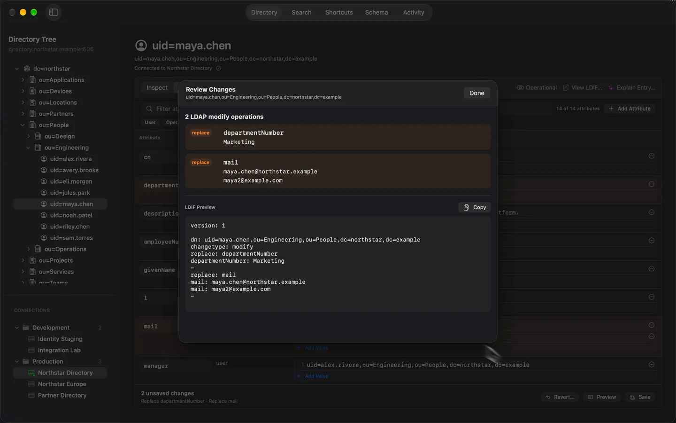Select the uid=avery.brooks user icon

click(44, 170)
